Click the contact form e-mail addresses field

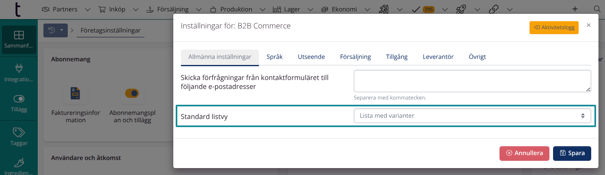point(472,81)
